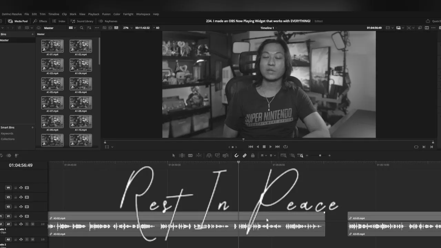Go to first frame in viewer
441x248 pixels.
[x=251, y=147]
